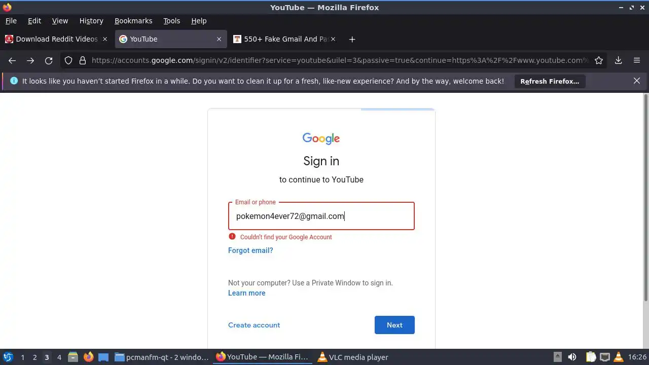649x365 pixels.
Task: Open the clipboard manager tray icon
Action: point(591,357)
